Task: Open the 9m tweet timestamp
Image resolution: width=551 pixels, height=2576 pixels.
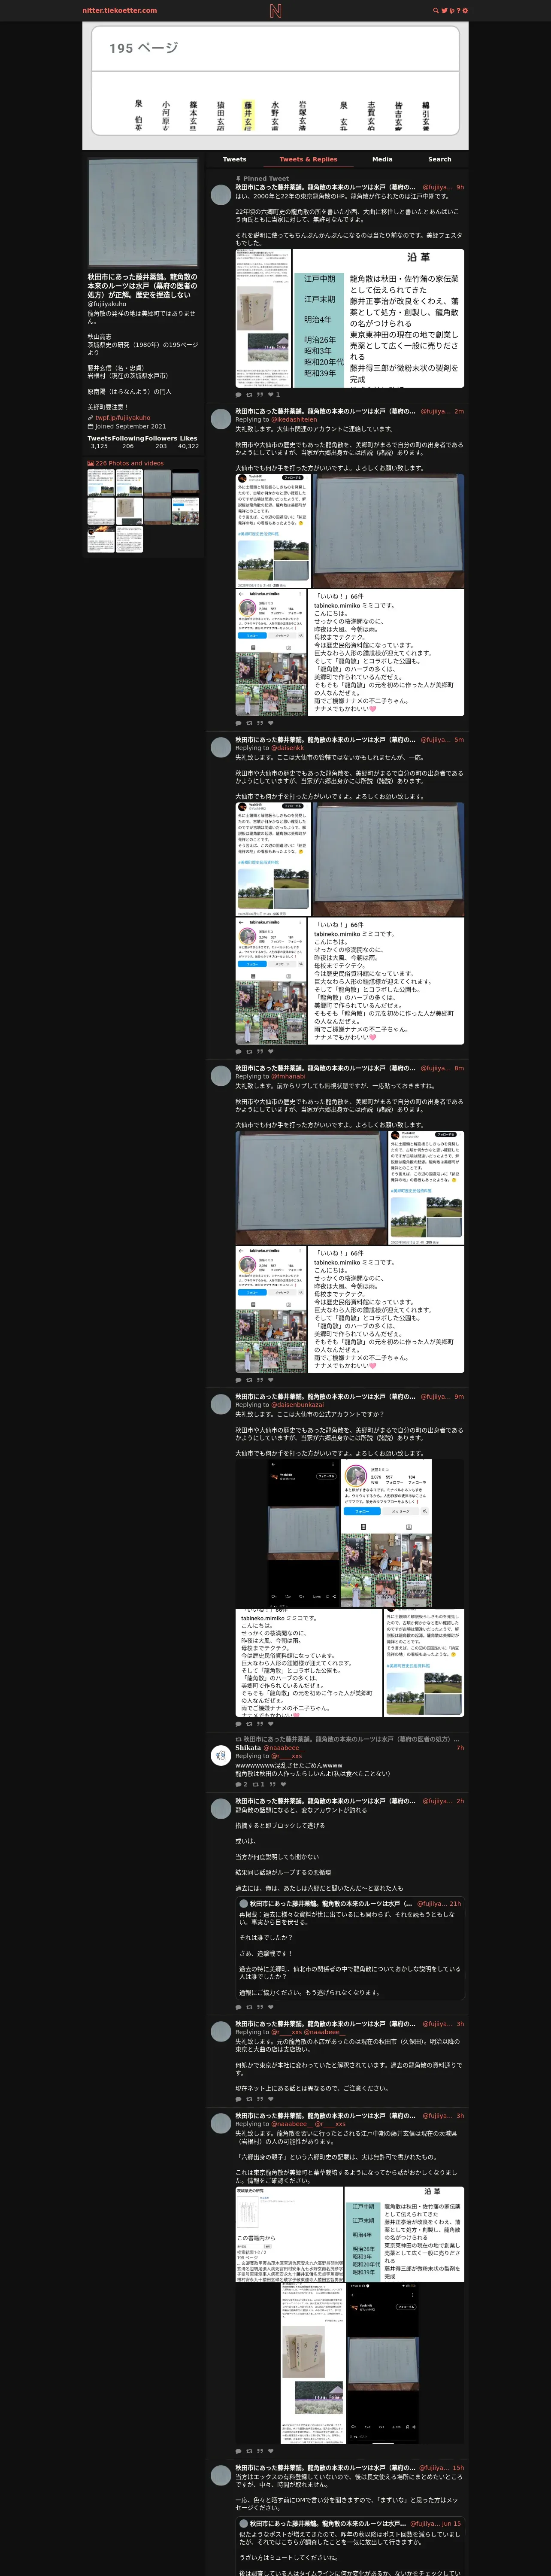Action: pyautogui.click(x=459, y=1397)
